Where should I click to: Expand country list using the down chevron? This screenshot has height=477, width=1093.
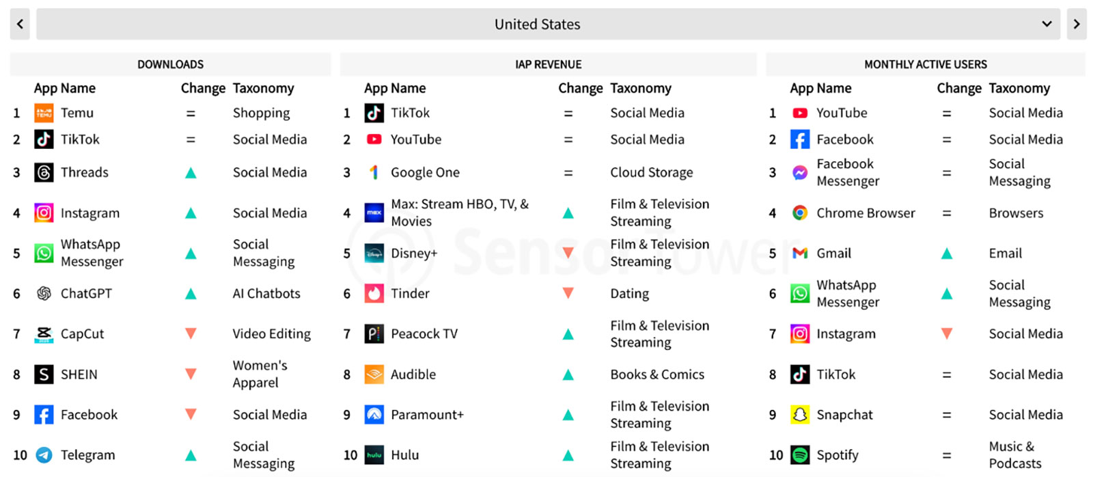pos(1047,24)
